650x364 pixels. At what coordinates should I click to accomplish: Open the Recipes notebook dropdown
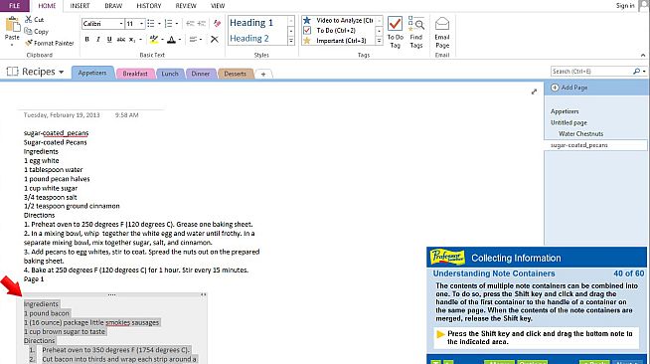coord(62,72)
